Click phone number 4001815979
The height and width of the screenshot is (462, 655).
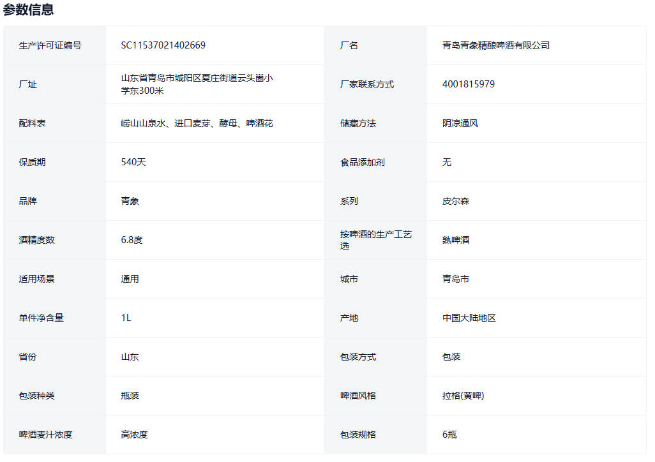pos(469,84)
